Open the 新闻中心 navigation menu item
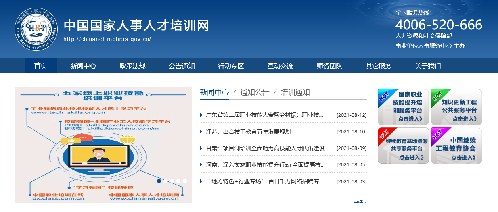Viewport: 498px width, 212px height. coord(83,66)
